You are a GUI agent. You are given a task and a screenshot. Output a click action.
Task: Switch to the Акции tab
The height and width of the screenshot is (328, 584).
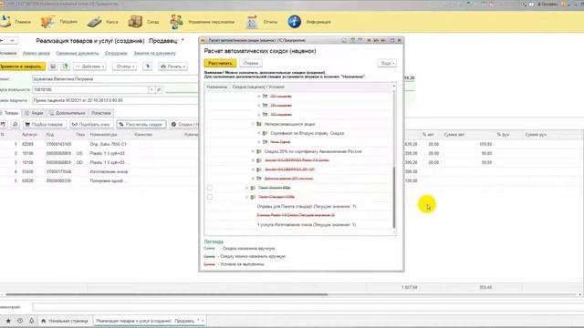34,113
